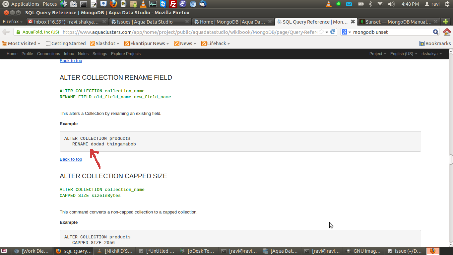Go back to the previous page
453x255 pixels.
pyautogui.click(x=6, y=32)
